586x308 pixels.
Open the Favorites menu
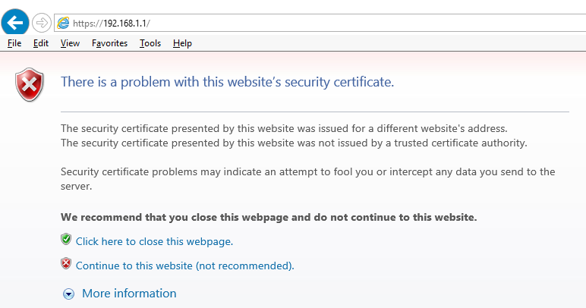pyautogui.click(x=109, y=43)
